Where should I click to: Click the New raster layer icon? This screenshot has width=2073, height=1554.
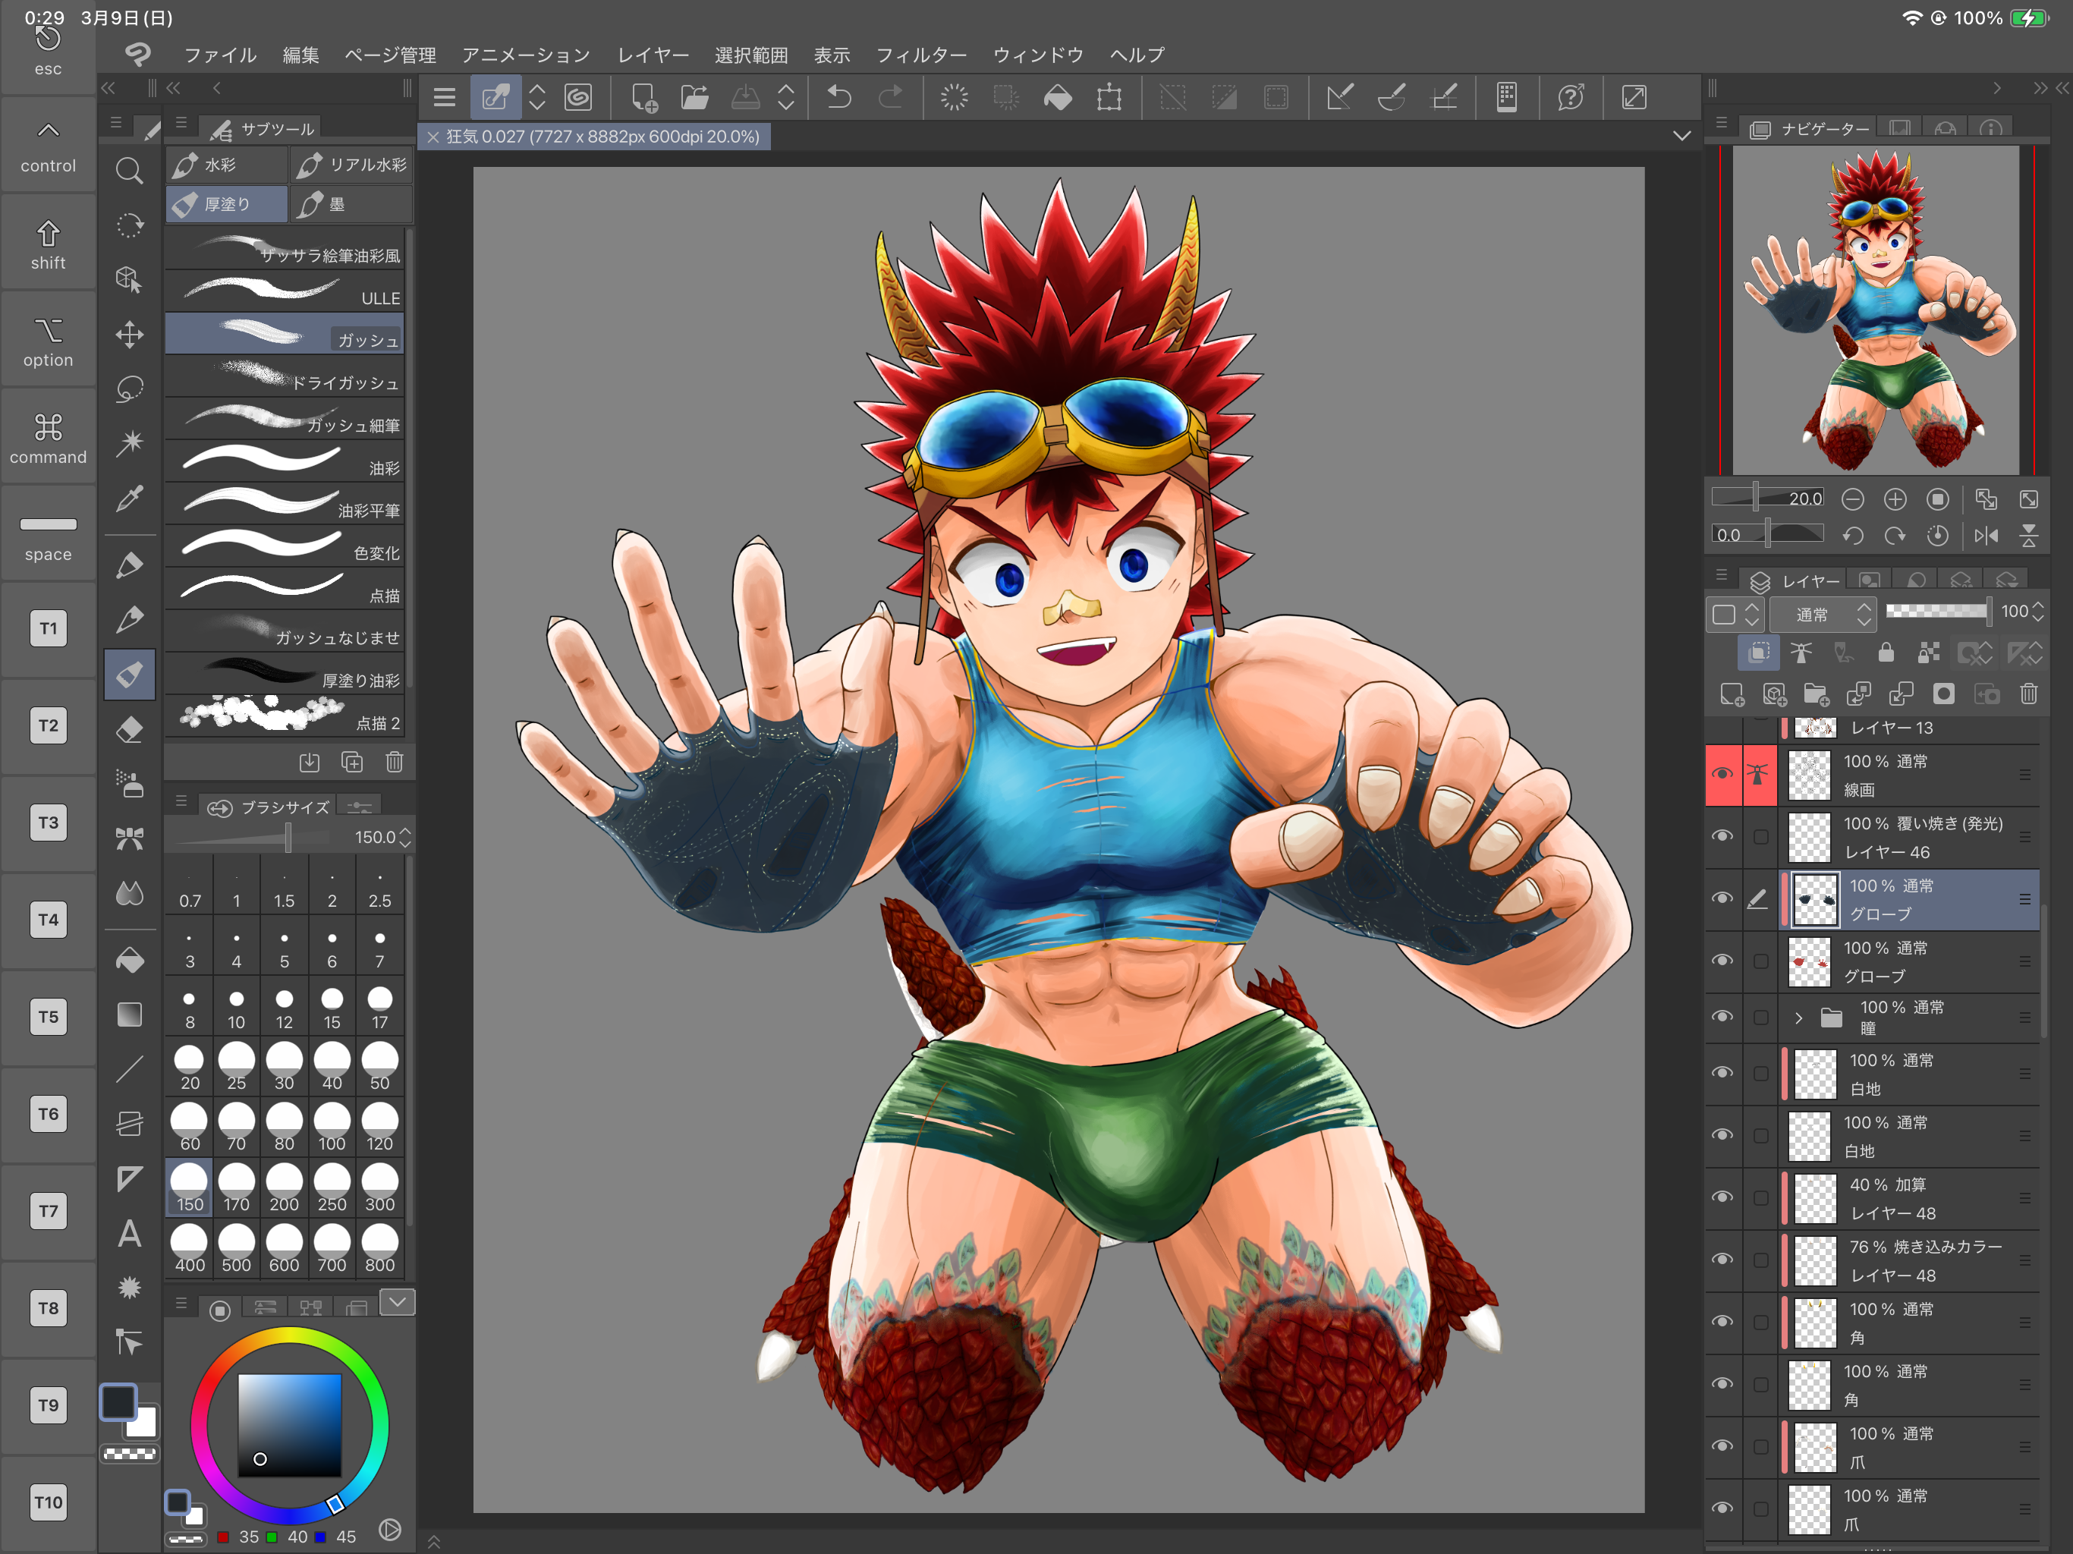1732,694
